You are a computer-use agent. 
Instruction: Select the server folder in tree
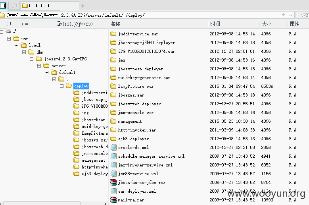59,66
